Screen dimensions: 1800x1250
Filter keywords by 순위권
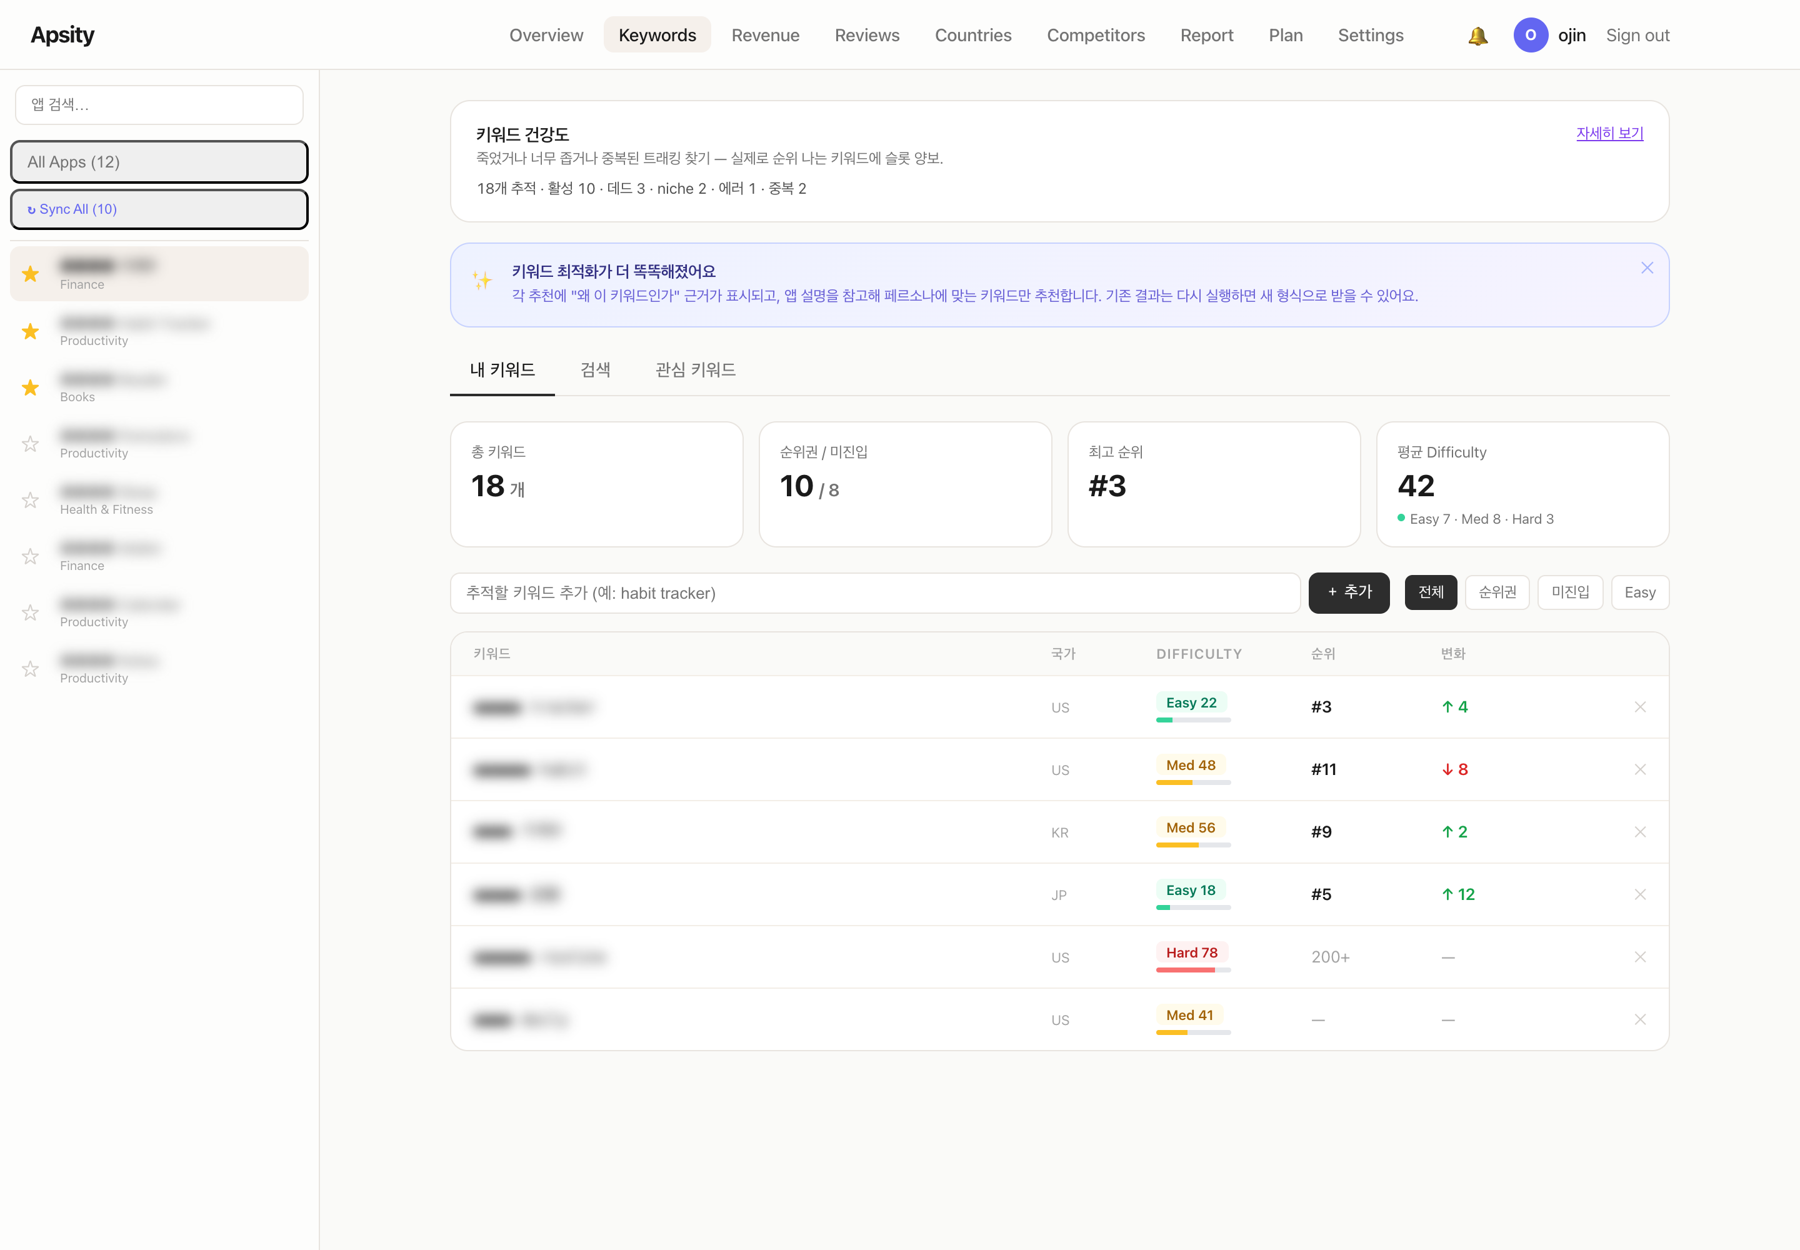1497,593
